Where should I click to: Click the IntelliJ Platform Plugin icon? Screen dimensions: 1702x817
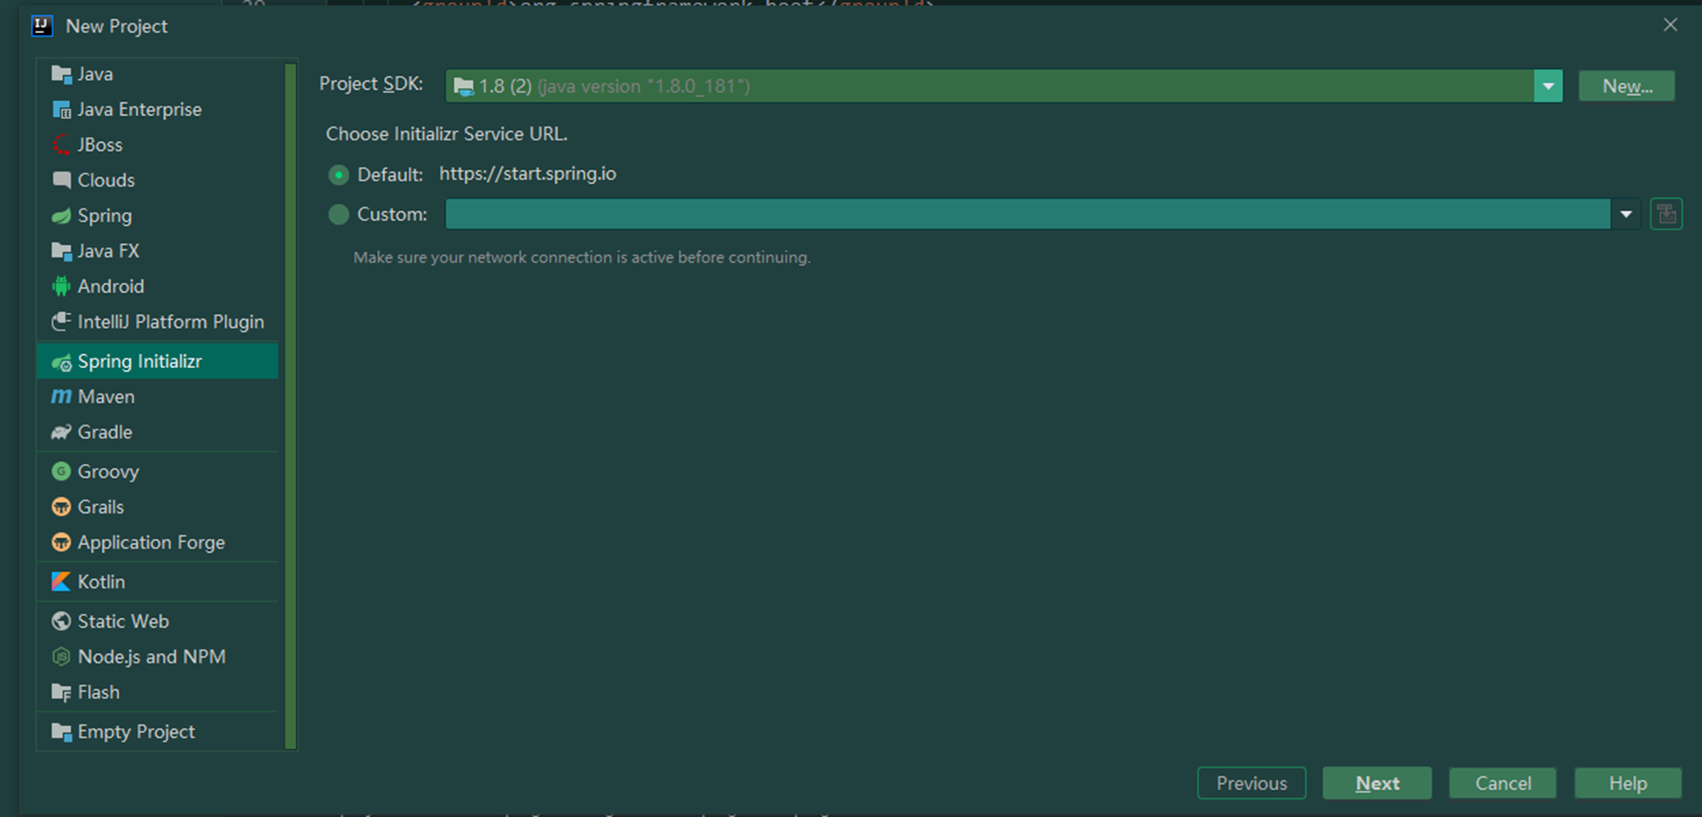coord(61,322)
